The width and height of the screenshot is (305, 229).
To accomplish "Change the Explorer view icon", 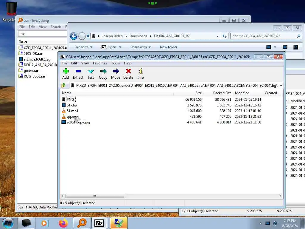I will pos(269,47).
